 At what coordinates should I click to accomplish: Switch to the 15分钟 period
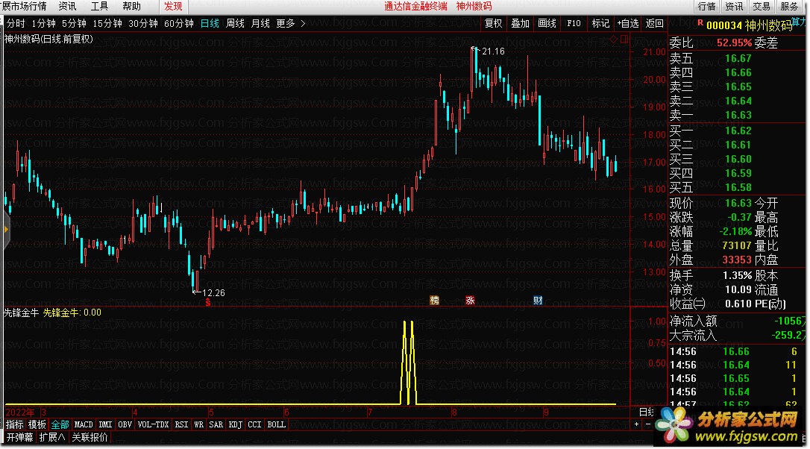pyautogui.click(x=107, y=23)
